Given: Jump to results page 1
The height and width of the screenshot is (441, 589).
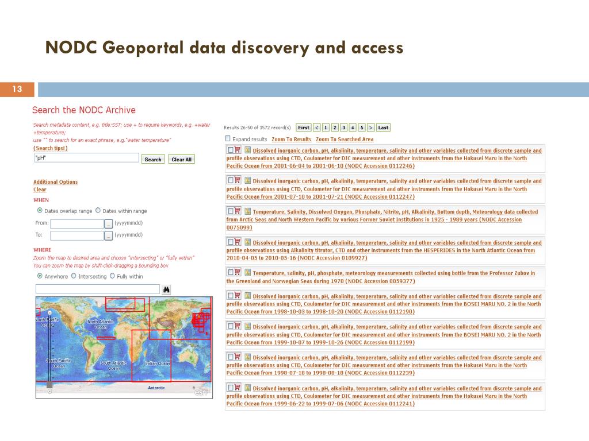Looking at the screenshot, I should 326,127.
